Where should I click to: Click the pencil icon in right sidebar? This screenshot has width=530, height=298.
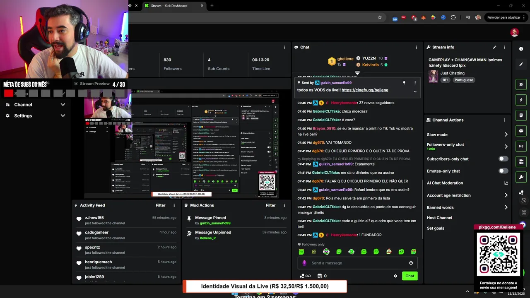(521, 65)
